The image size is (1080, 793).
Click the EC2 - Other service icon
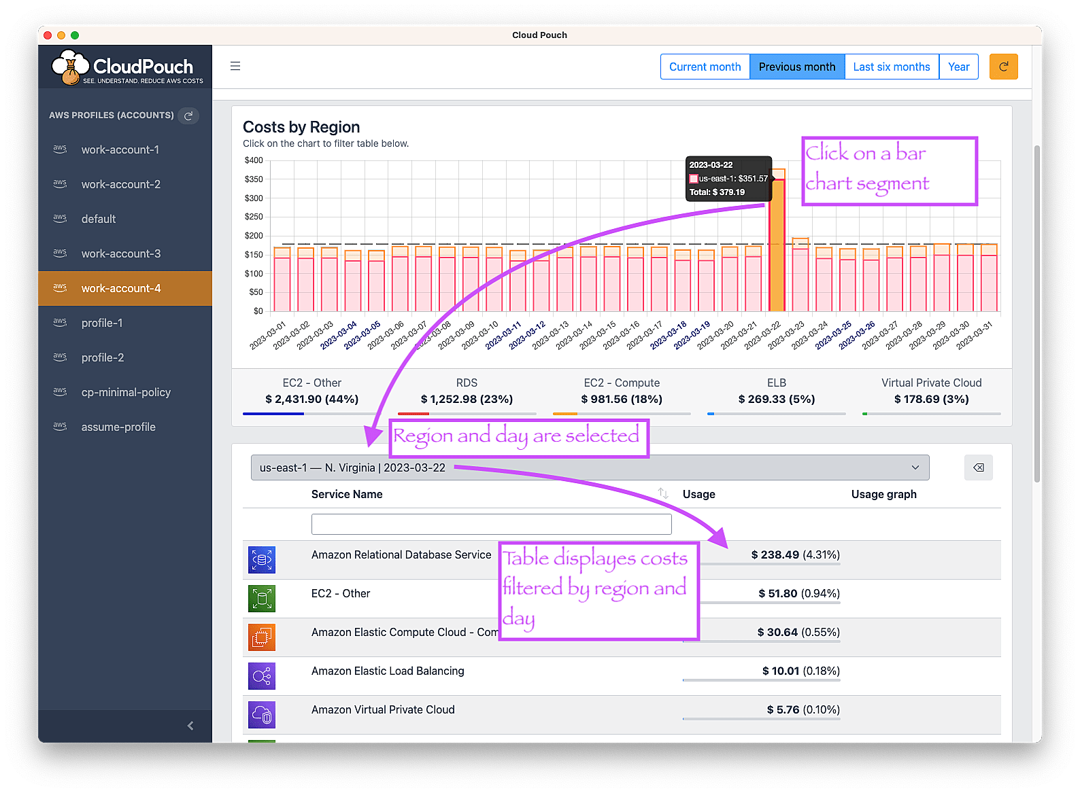(x=262, y=599)
